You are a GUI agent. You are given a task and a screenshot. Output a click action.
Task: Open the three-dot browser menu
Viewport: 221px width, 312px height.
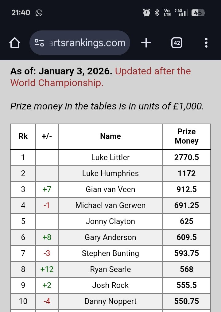point(206,43)
